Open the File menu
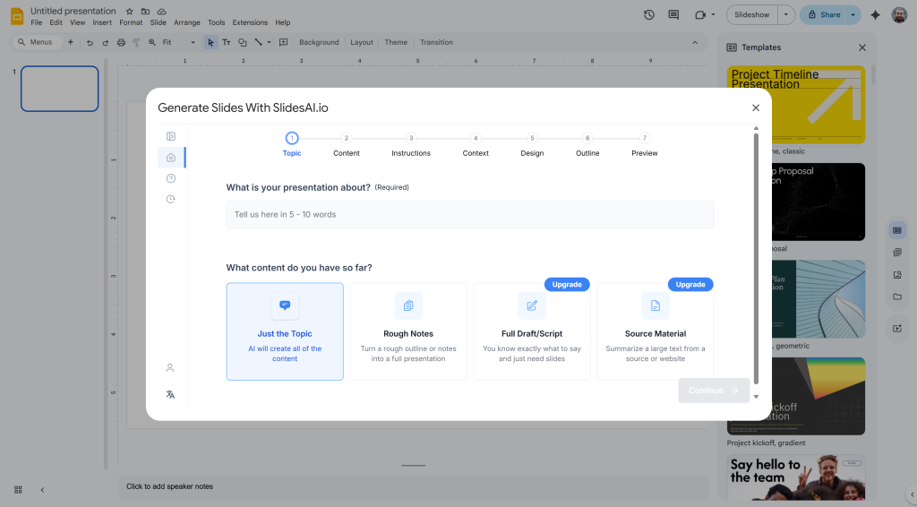This screenshot has width=917, height=507. click(x=36, y=22)
